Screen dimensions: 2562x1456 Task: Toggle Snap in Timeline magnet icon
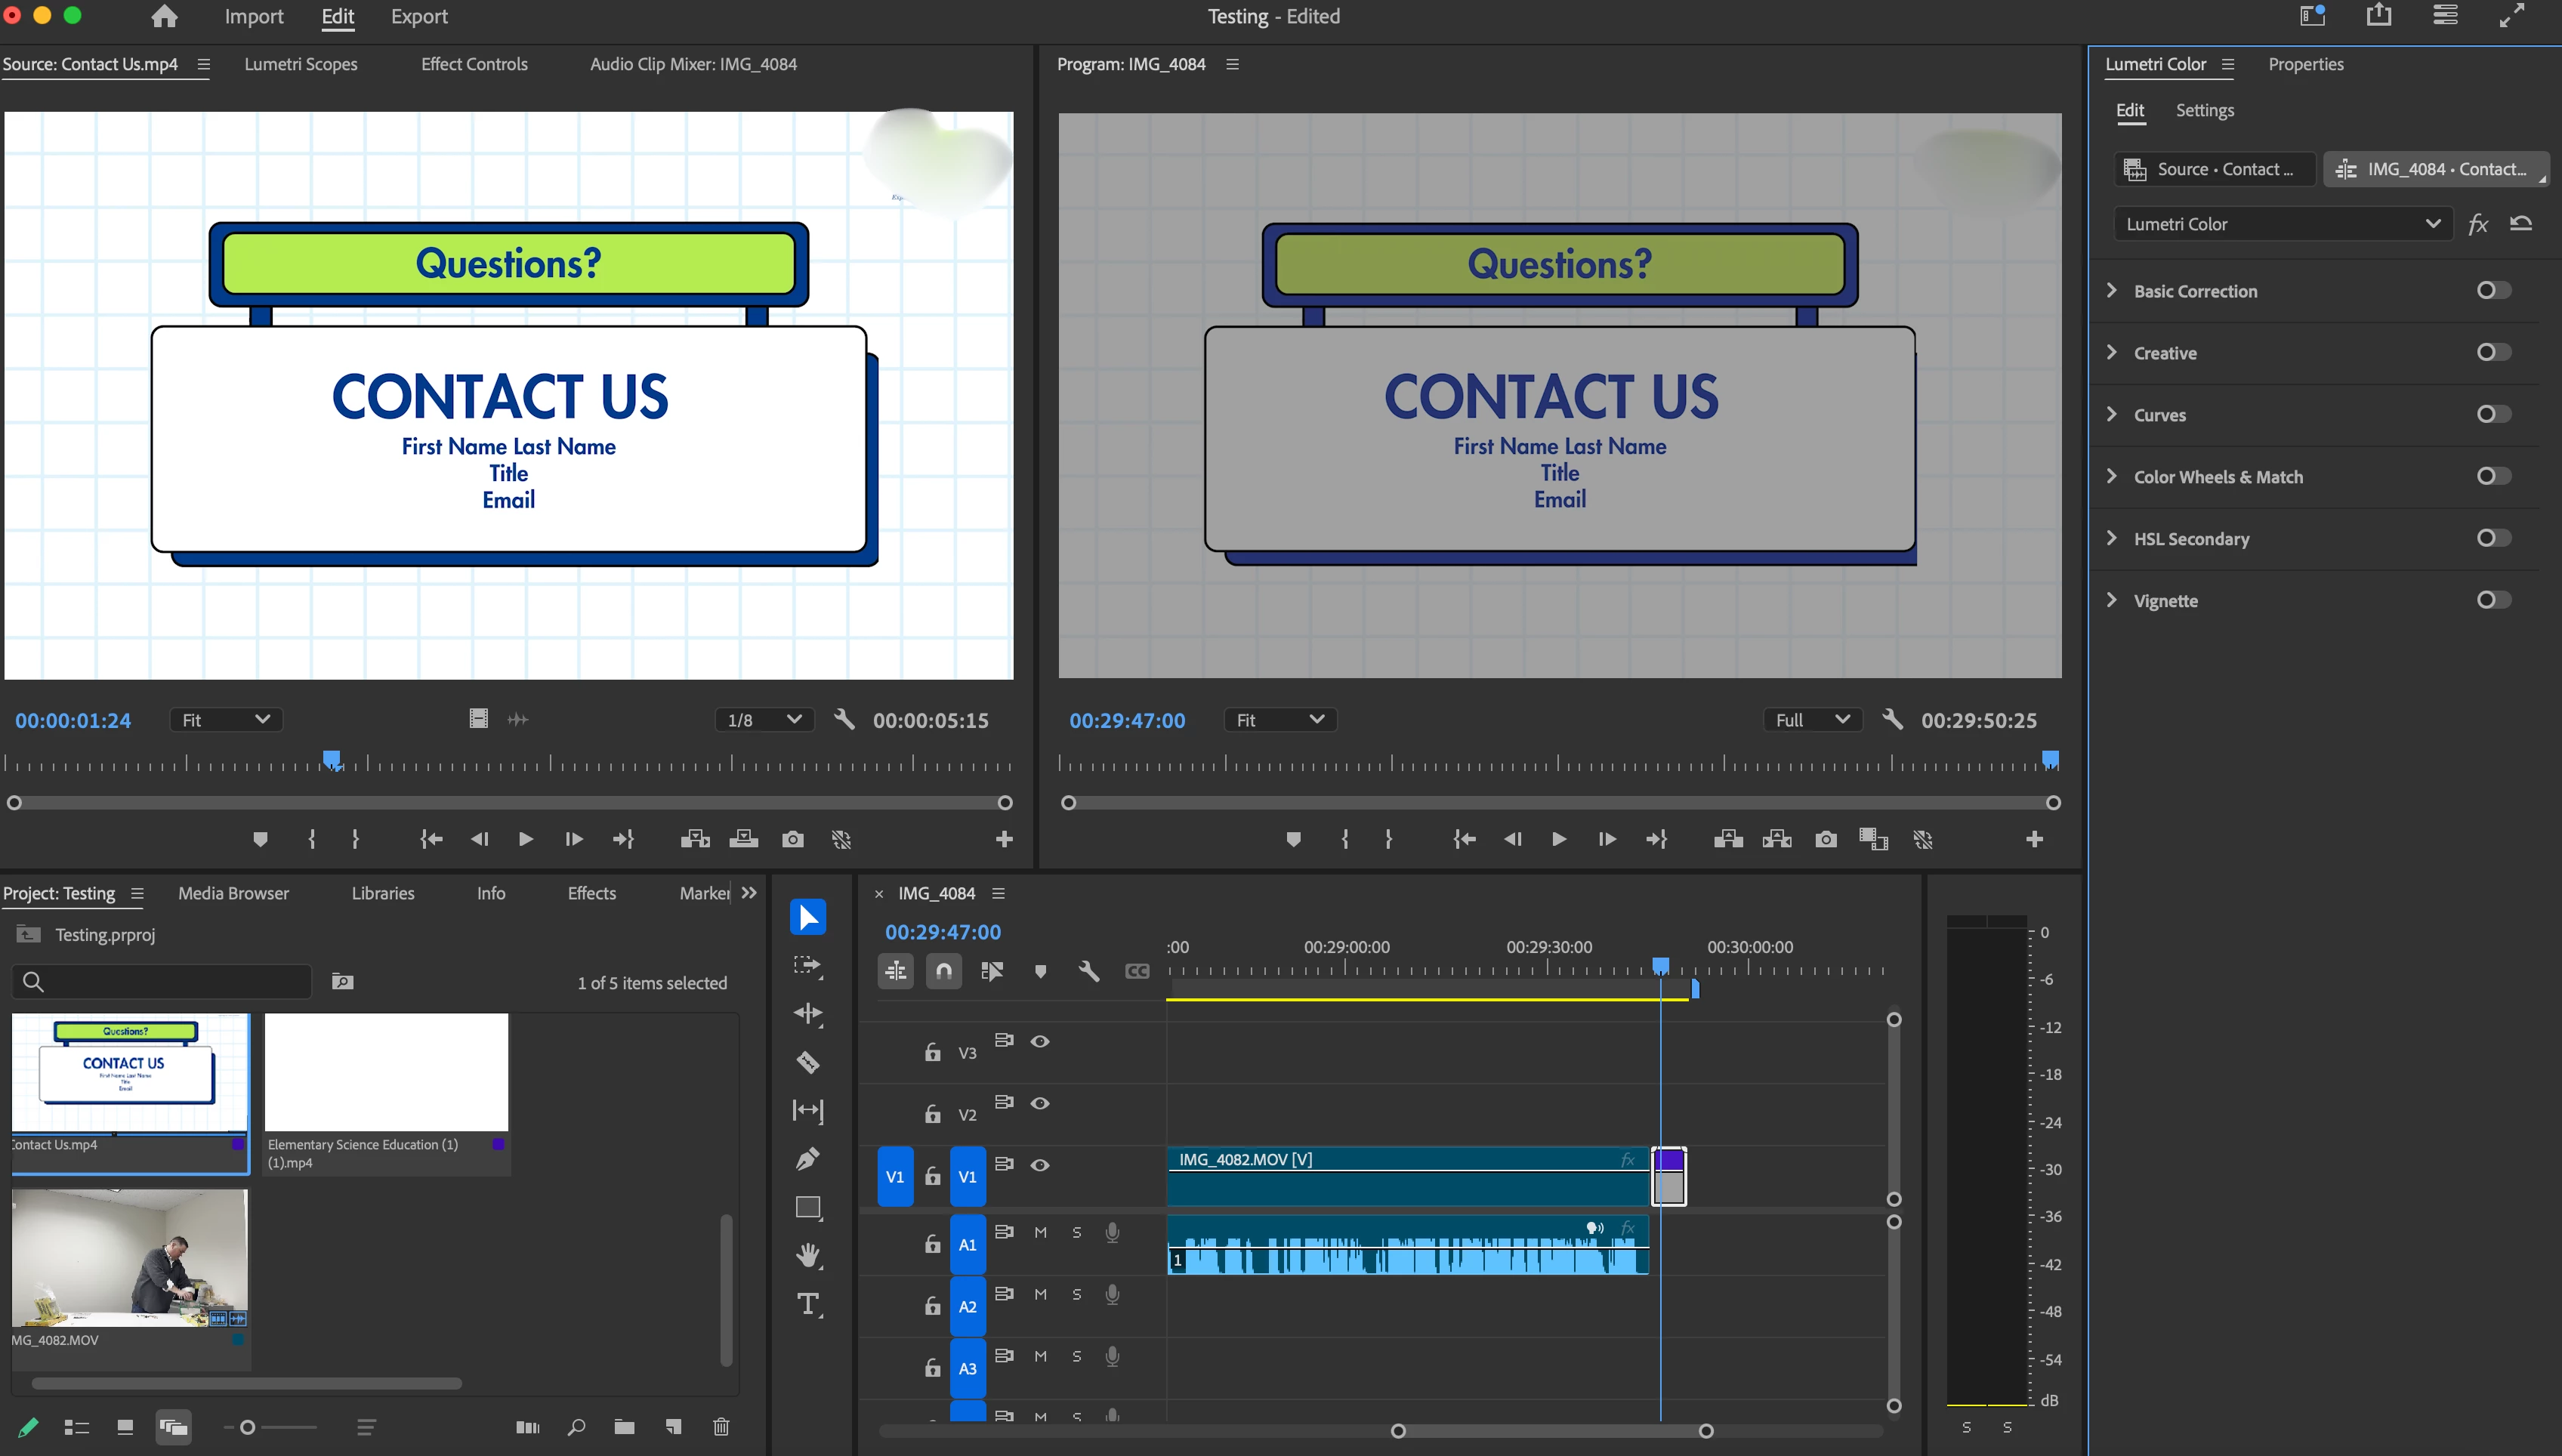[x=943, y=971]
